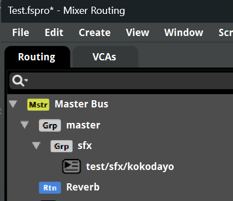Select the Reverb return bus label
233x201 pixels.
(x=83, y=187)
